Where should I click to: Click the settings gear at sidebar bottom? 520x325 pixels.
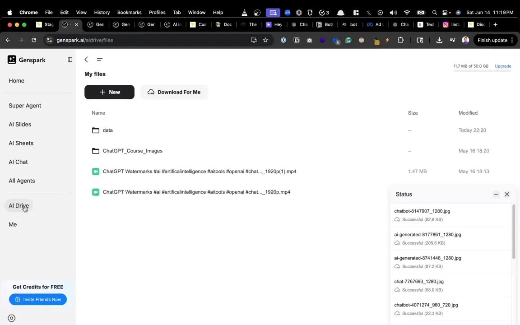coord(11,318)
